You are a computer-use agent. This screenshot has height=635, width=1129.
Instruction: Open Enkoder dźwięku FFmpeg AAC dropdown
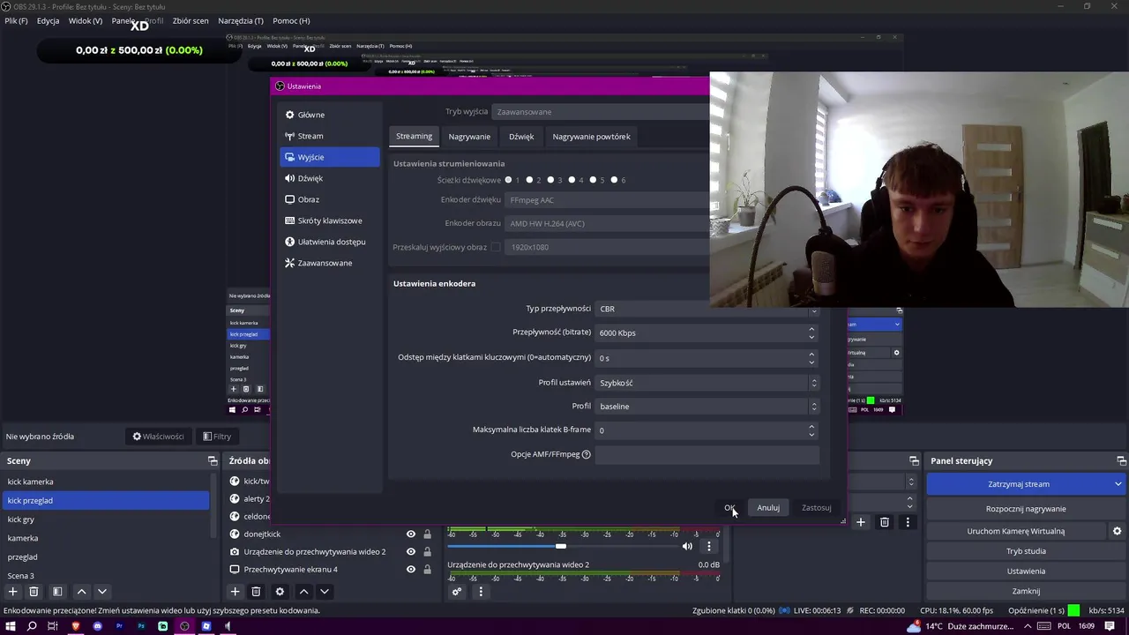tap(608, 200)
